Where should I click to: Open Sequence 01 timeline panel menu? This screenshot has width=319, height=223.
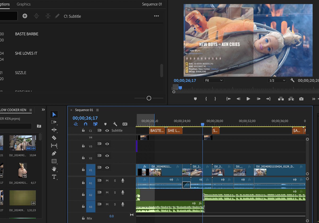coord(98,110)
